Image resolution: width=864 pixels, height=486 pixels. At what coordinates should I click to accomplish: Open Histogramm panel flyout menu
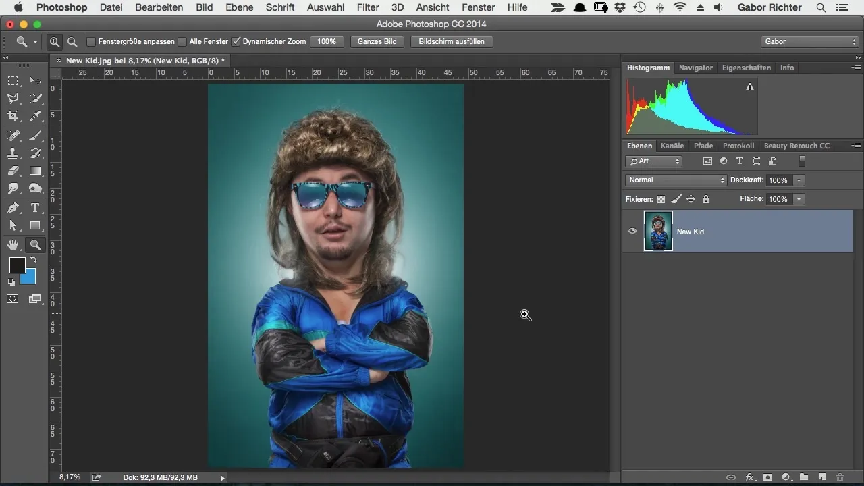coord(856,67)
